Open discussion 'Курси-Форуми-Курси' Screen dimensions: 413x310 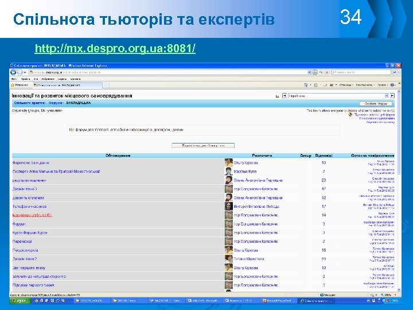[x=30, y=232]
